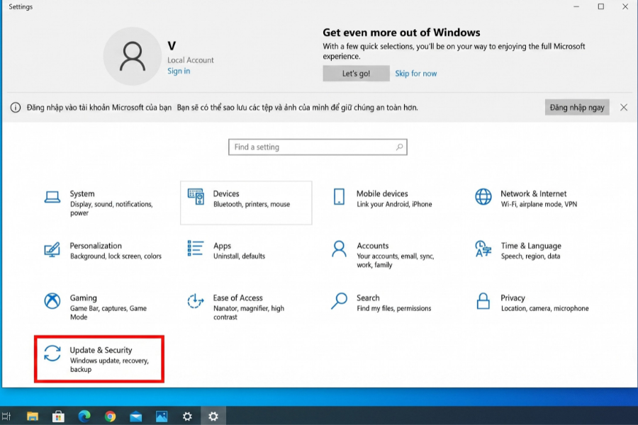Screen dimensions: 638x425
Task: Focus the Find a setting search field
Action: pos(318,147)
